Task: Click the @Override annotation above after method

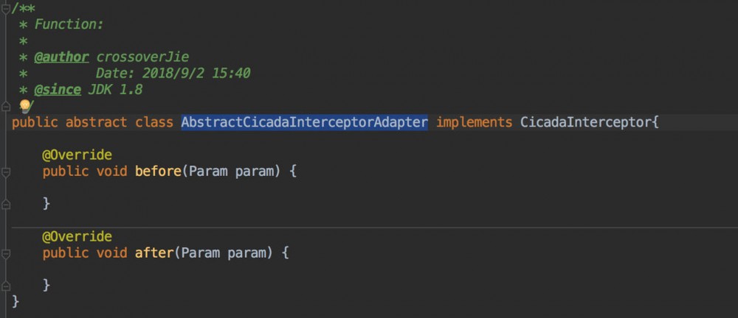Action: coord(77,237)
